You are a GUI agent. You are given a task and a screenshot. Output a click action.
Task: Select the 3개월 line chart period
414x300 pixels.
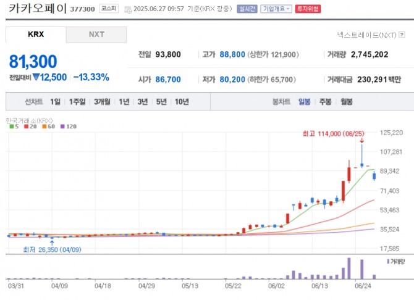point(102,102)
